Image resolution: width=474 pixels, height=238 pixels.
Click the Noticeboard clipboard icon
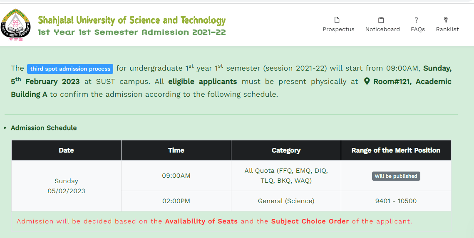click(381, 20)
